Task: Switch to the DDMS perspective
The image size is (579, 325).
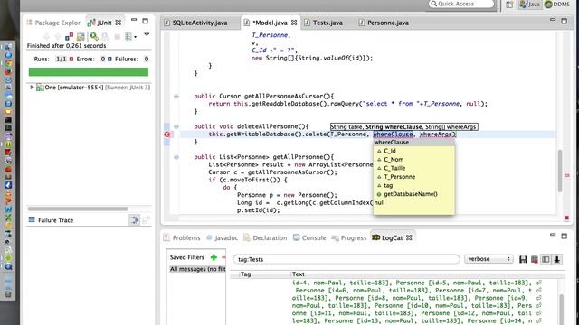Action: tap(557, 5)
